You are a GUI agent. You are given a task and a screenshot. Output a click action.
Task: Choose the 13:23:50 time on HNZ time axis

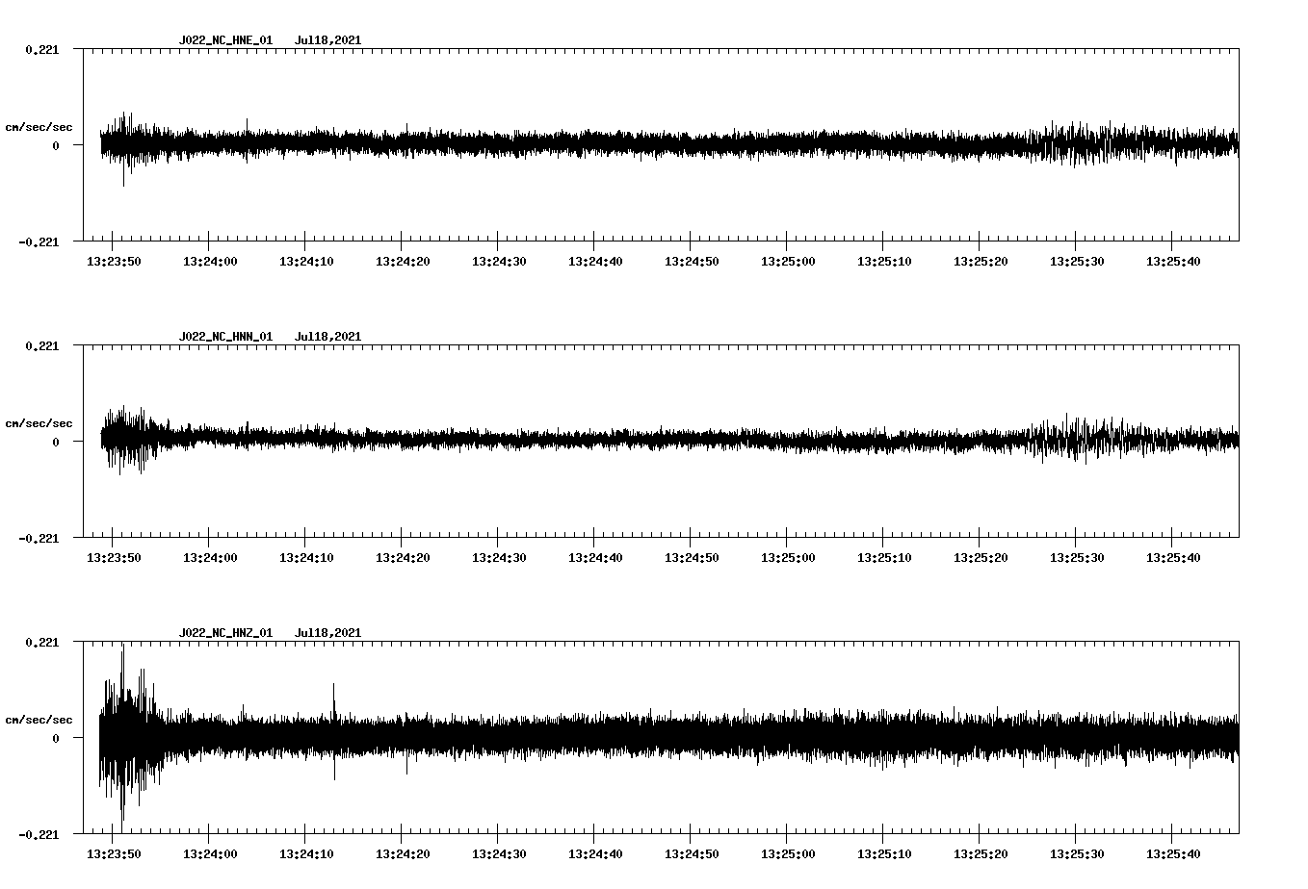114,853
